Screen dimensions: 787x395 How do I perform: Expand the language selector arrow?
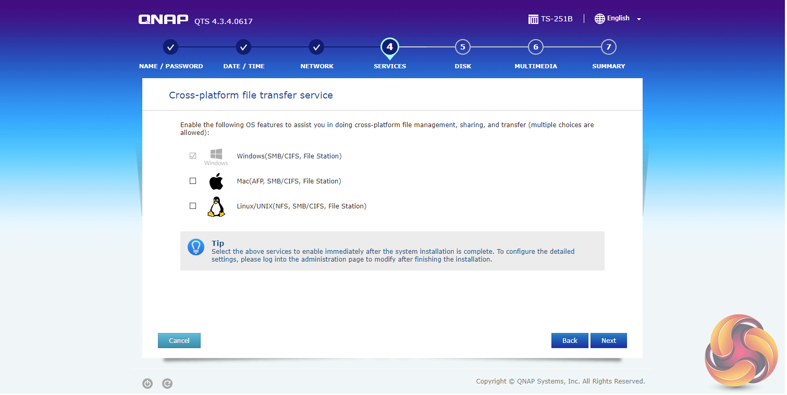[639, 19]
